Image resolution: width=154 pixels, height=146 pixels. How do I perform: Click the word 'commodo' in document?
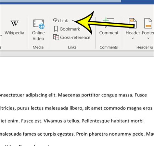115,108
